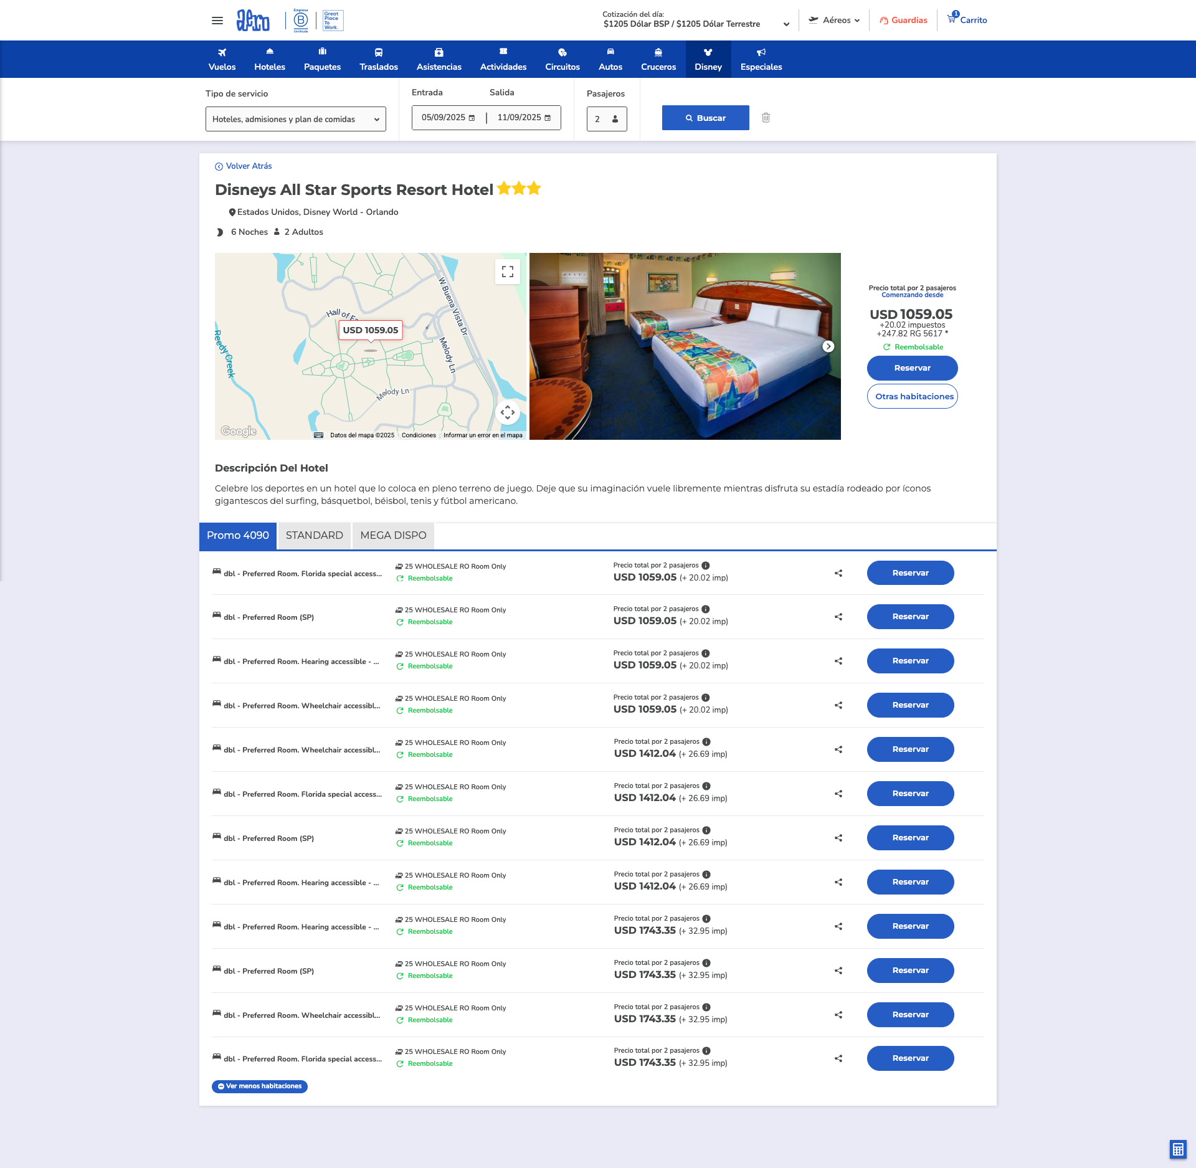Viewport: 1196px width, 1168px height.
Task: Open the Pasajeros selector
Action: [607, 119]
